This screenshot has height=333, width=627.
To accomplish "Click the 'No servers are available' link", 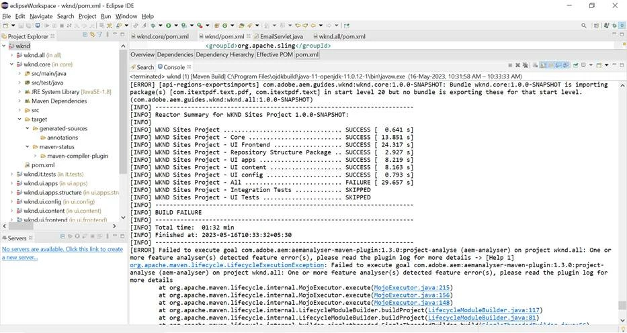I will point(62,253).
